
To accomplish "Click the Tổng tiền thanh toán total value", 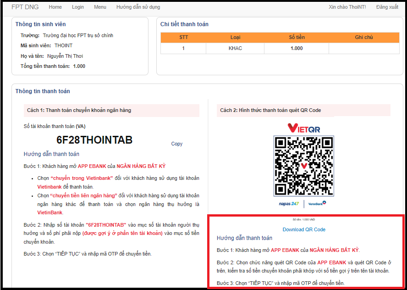I will pos(79,66).
